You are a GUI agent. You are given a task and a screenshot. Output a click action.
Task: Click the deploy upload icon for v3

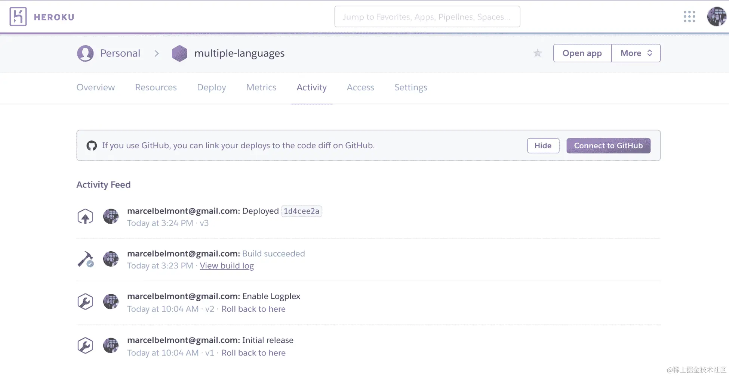(85, 217)
